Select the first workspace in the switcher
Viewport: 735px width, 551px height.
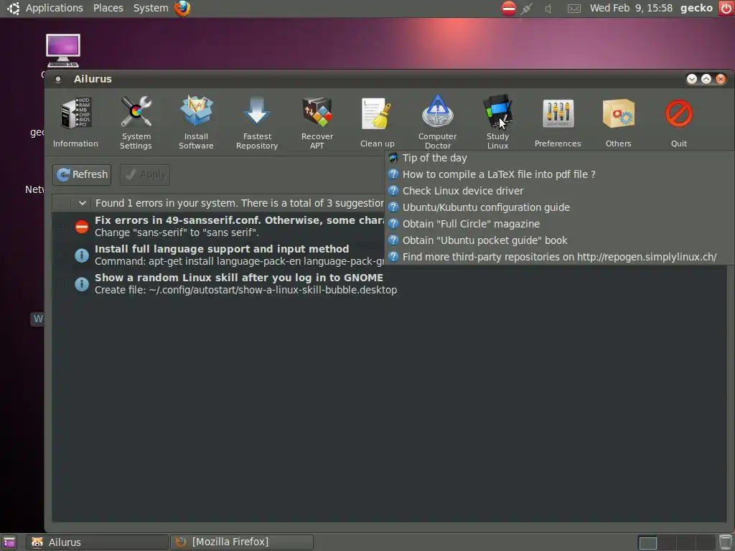(x=648, y=543)
